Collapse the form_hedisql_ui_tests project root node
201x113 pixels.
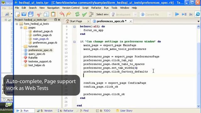17,24
